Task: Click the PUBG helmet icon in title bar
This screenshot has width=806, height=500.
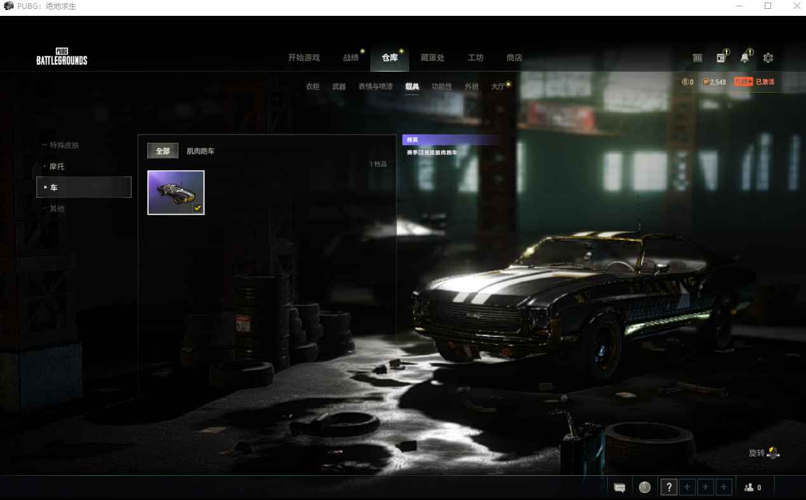Action: tap(8, 6)
